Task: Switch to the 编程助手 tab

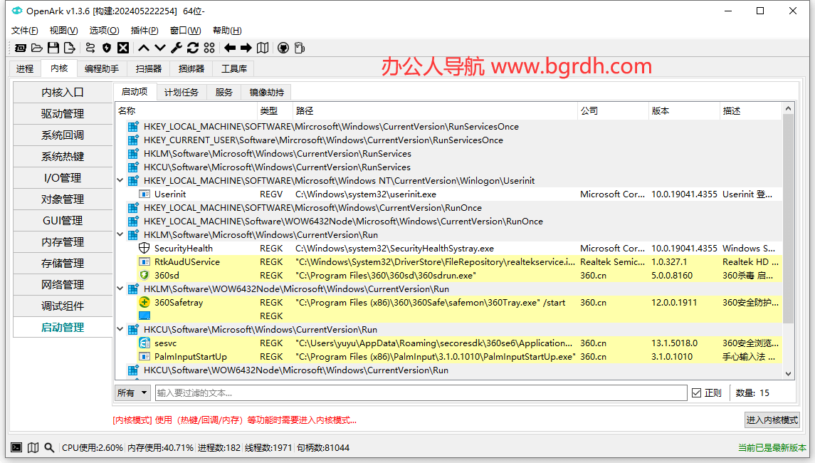Action: (x=102, y=68)
